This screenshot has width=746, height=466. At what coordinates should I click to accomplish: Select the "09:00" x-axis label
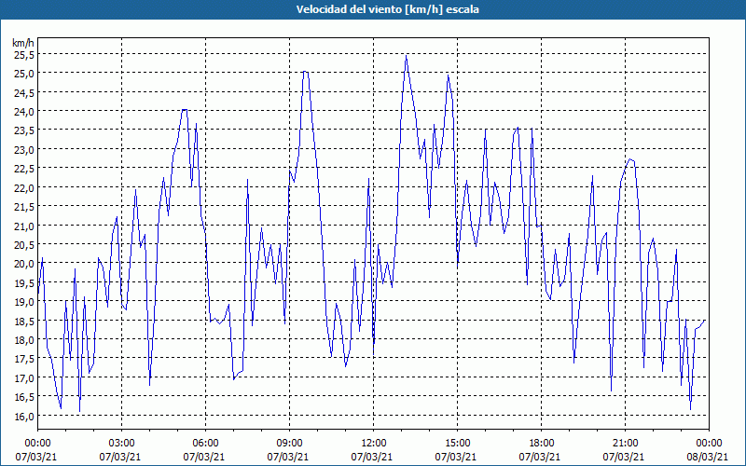click(x=289, y=444)
